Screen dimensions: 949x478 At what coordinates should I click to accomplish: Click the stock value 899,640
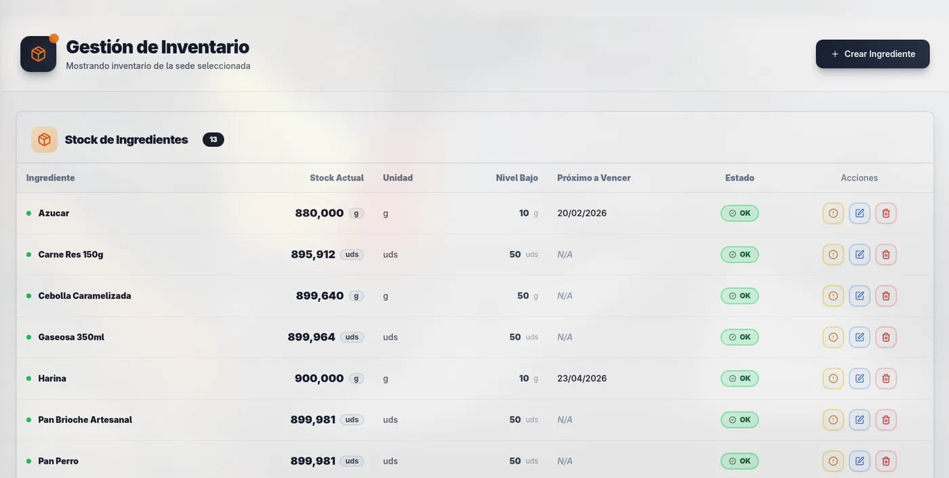320,296
